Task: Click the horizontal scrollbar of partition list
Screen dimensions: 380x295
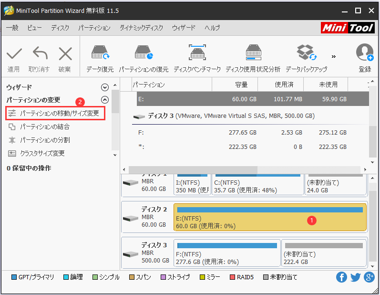Action: click(193, 169)
